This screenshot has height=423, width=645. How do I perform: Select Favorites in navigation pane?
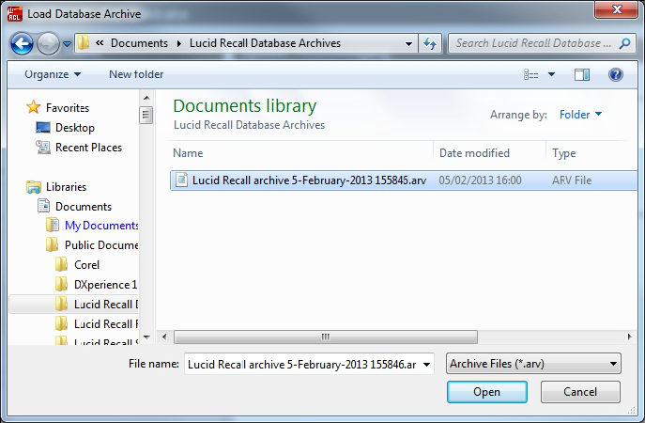coord(68,108)
